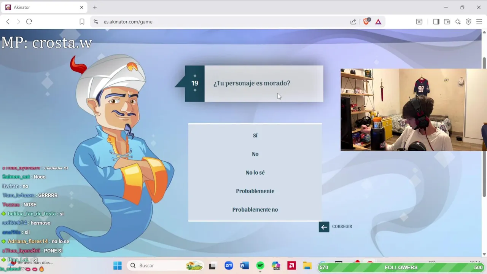Click the webcam overlay video
Viewport: 487px width, 274px height.
(414, 110)
